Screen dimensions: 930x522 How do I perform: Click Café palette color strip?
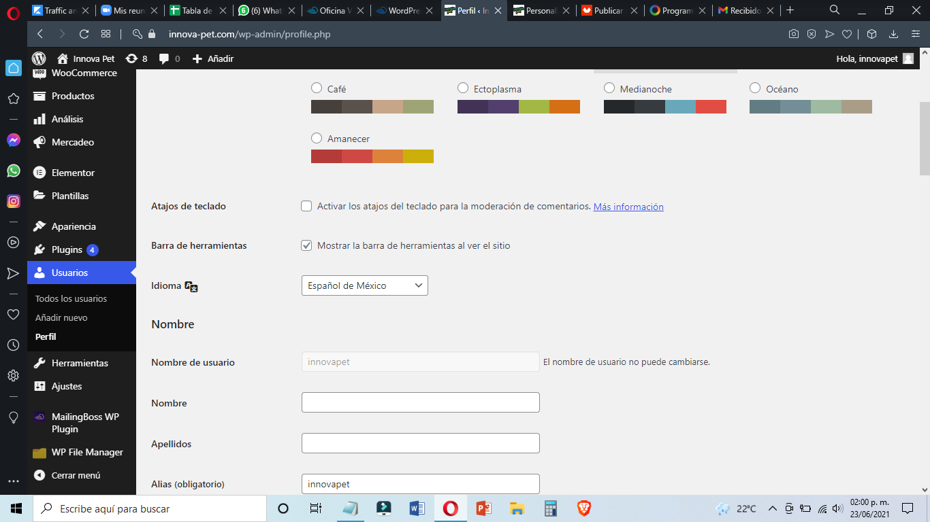pyautogui.click(x=372, y=107)
